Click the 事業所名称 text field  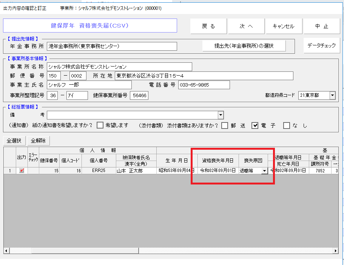pyautogui.click(x=120, y=67)
